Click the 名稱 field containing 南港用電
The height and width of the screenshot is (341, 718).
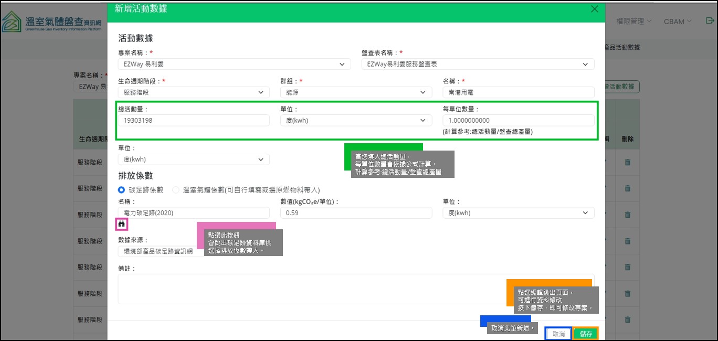point(518,92)
